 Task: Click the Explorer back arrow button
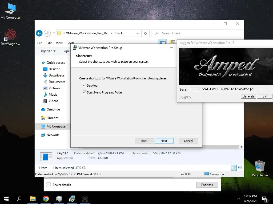pyautogui.click(x=39, y=33)
